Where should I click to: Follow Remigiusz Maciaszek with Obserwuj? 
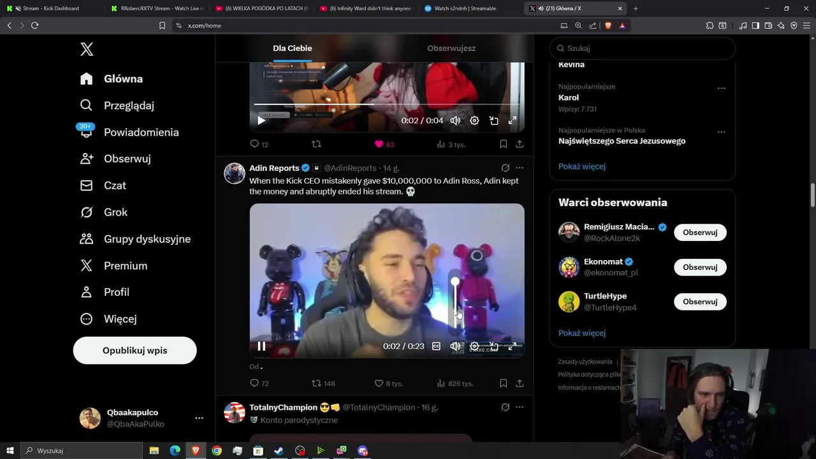tap(700, 233)
